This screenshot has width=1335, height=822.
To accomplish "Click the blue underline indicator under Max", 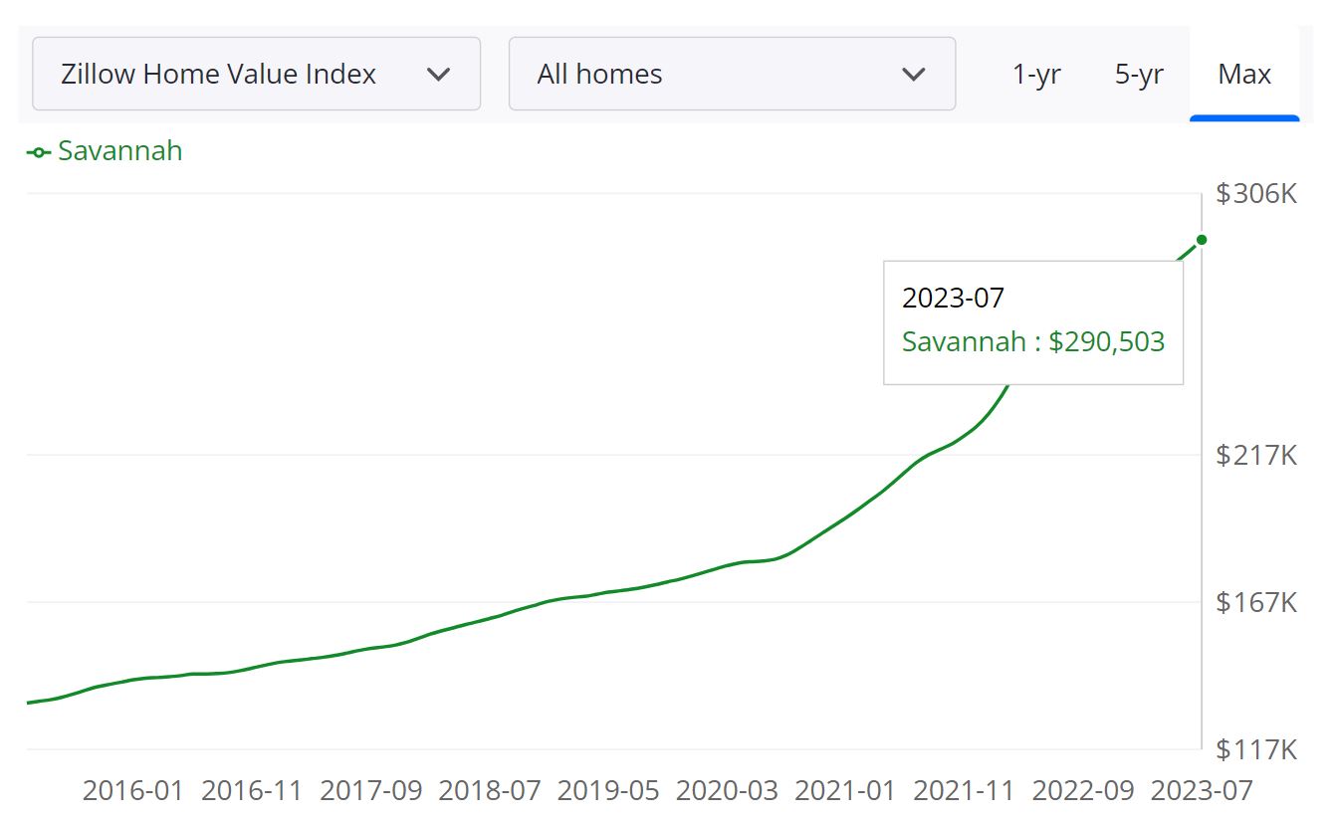I will click(x=1244, y=117).
